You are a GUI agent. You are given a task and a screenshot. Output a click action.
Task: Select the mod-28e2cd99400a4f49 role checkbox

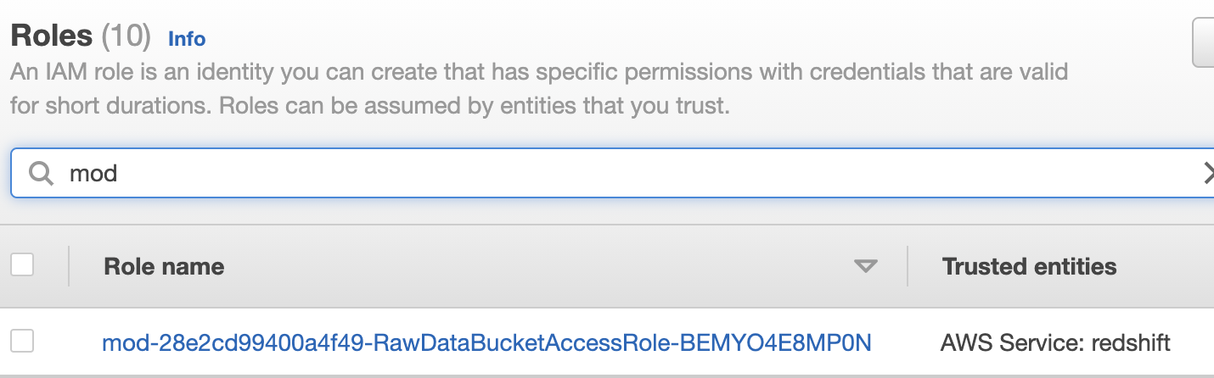[22, 342]
